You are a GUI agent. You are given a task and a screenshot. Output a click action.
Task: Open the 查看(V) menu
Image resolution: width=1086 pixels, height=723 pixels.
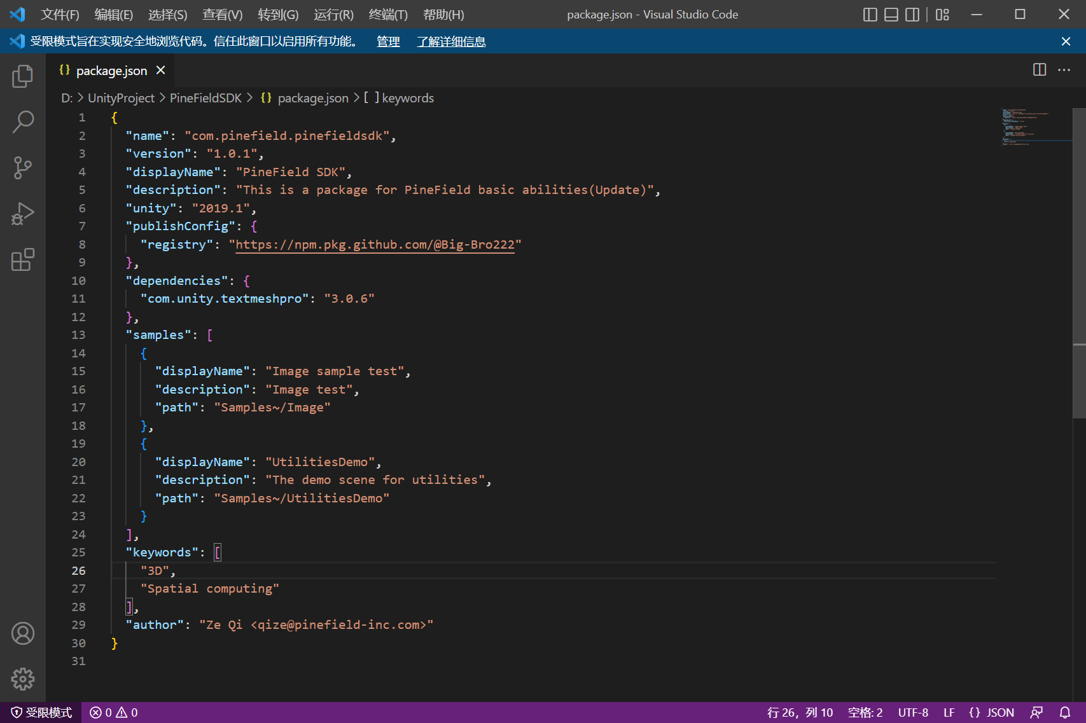pos(223,15)
